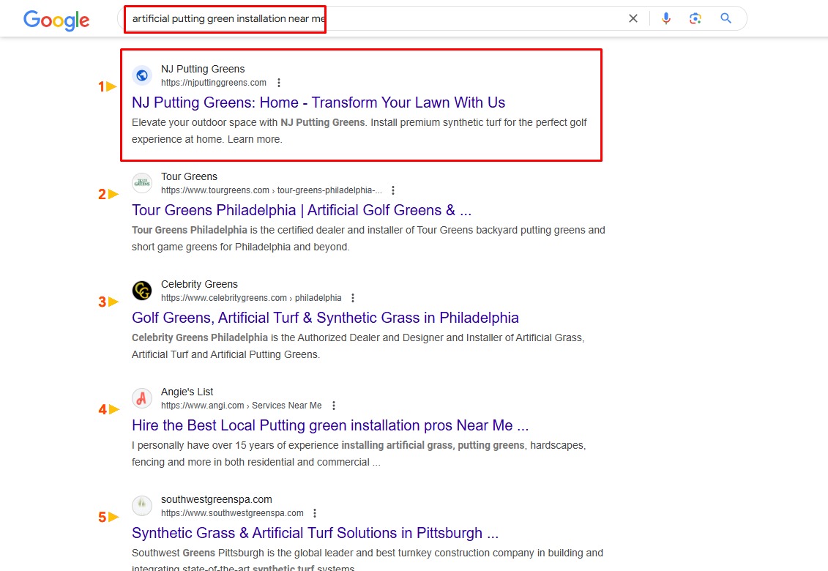Click the celebritygreens.com URL breadcrumb
This screenshot has height=571, width=828.
pyautogui.click(x=251, y=299)
